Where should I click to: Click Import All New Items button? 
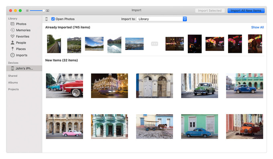(246, 10)
